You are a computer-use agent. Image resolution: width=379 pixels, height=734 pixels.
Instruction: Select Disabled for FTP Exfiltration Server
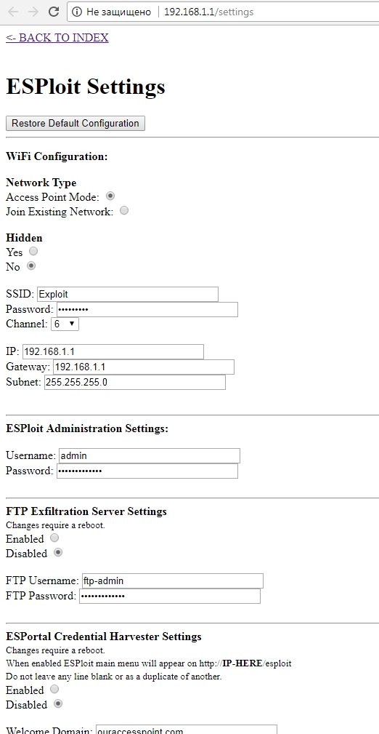pos(58,552)
